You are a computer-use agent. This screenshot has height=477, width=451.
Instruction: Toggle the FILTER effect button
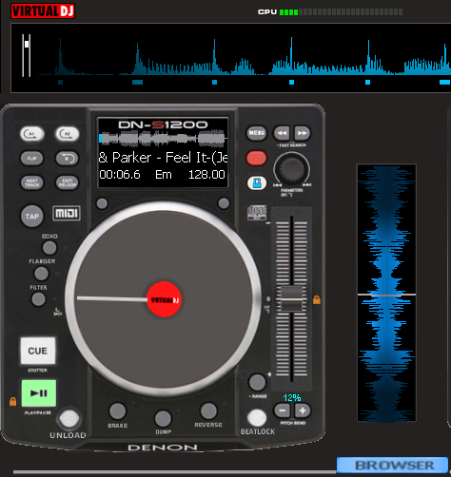coord(38,299)
